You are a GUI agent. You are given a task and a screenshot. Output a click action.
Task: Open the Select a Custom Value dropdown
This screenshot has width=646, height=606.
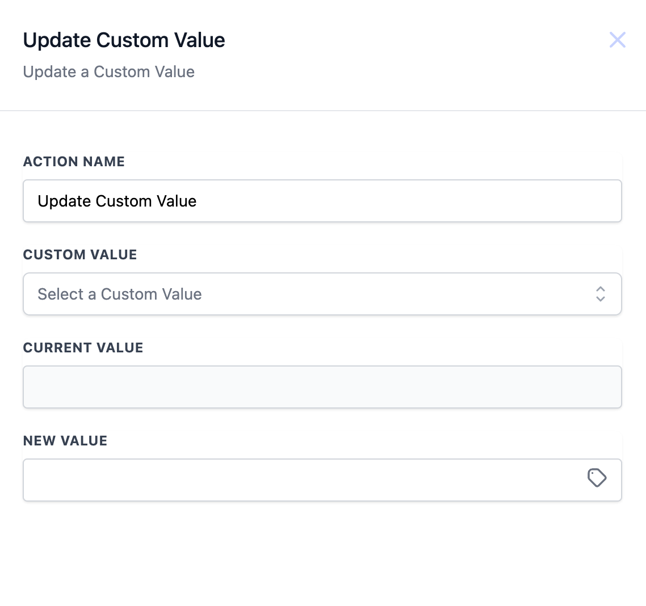pos(322,294)
